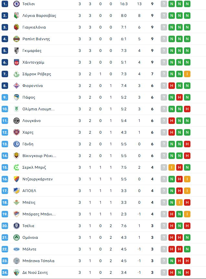Click the gray question mark badge for Τσέλσι
Image resolution: width=206 pixels, height=279 pixels.
click(164, 4)
